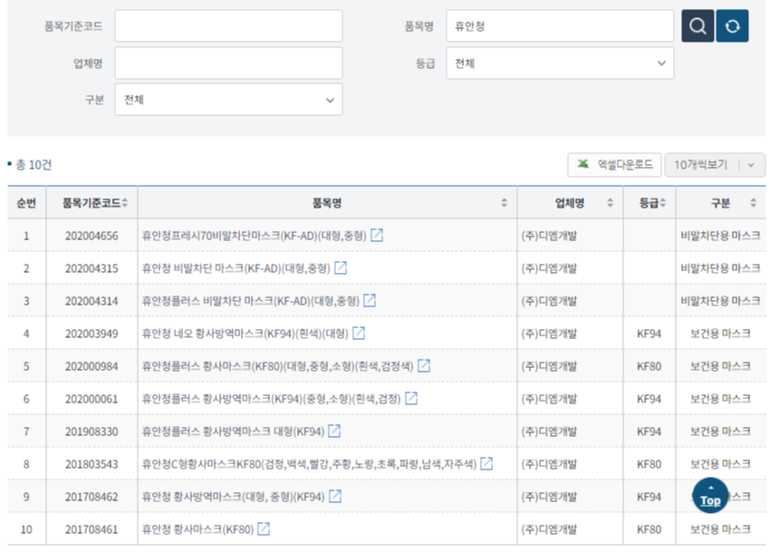Sort by 구분 column arrows

pyautogui.click(x=753, y=202)
